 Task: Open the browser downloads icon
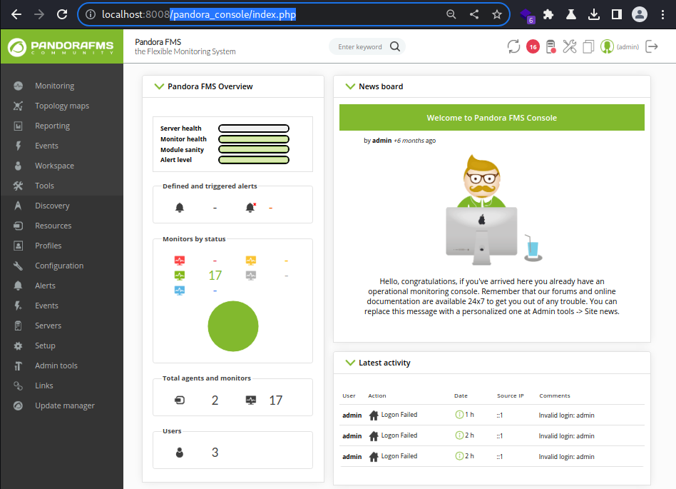click(594, 14)
